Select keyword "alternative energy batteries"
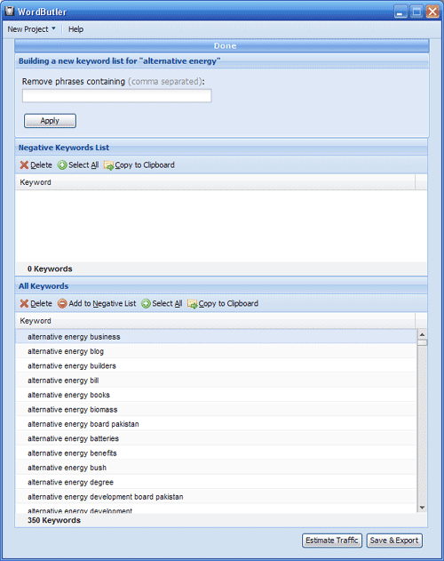The width and height of the screenshot is (444, 561). click(216, 438)
